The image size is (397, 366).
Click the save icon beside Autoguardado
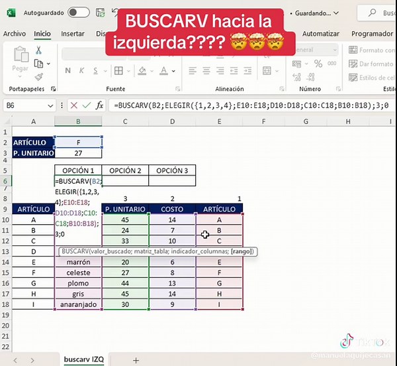101,13
